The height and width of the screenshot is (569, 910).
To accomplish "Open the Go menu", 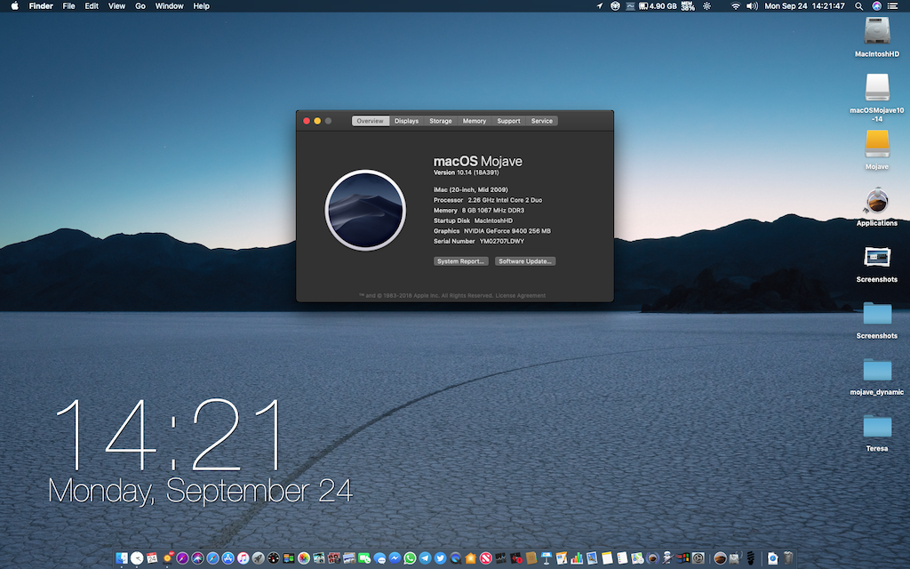I will (140, 6).
